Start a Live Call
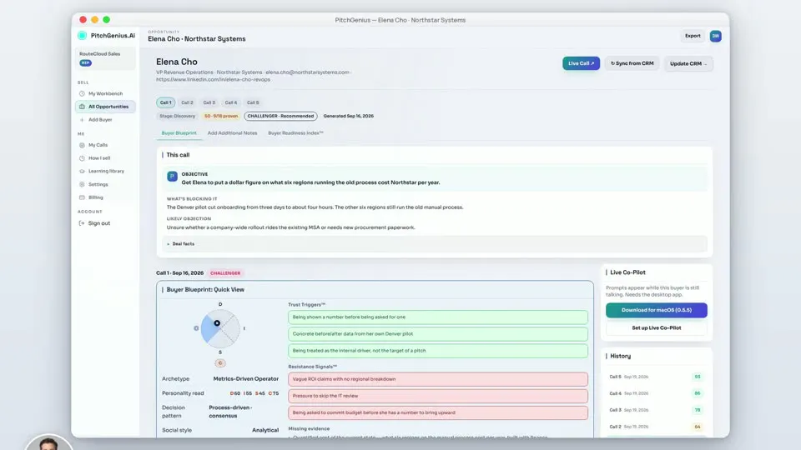This screenshot has width=801, height=450. (x=581, y=63)
